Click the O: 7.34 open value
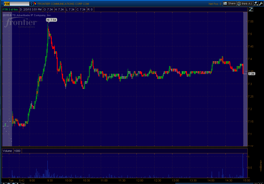264x184 pixels. 48,10
